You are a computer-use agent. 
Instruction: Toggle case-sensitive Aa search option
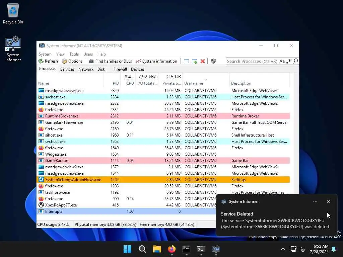click(x=282, y=61)
